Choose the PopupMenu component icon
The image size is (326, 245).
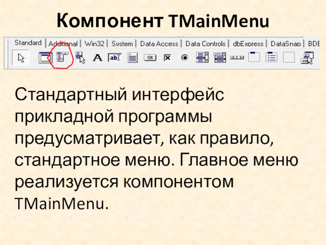pos(80,58)
